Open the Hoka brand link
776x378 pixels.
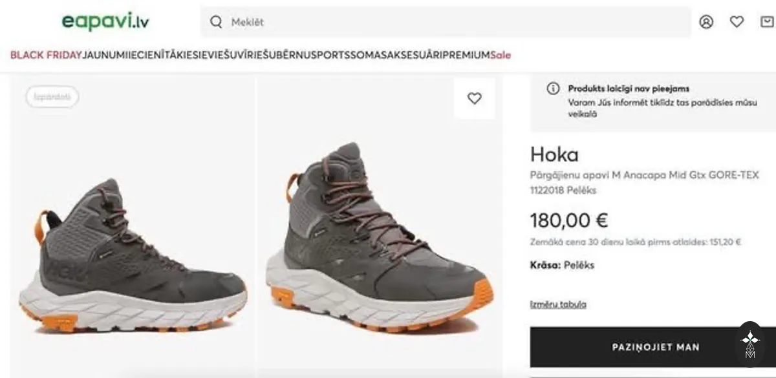point(554,154)
